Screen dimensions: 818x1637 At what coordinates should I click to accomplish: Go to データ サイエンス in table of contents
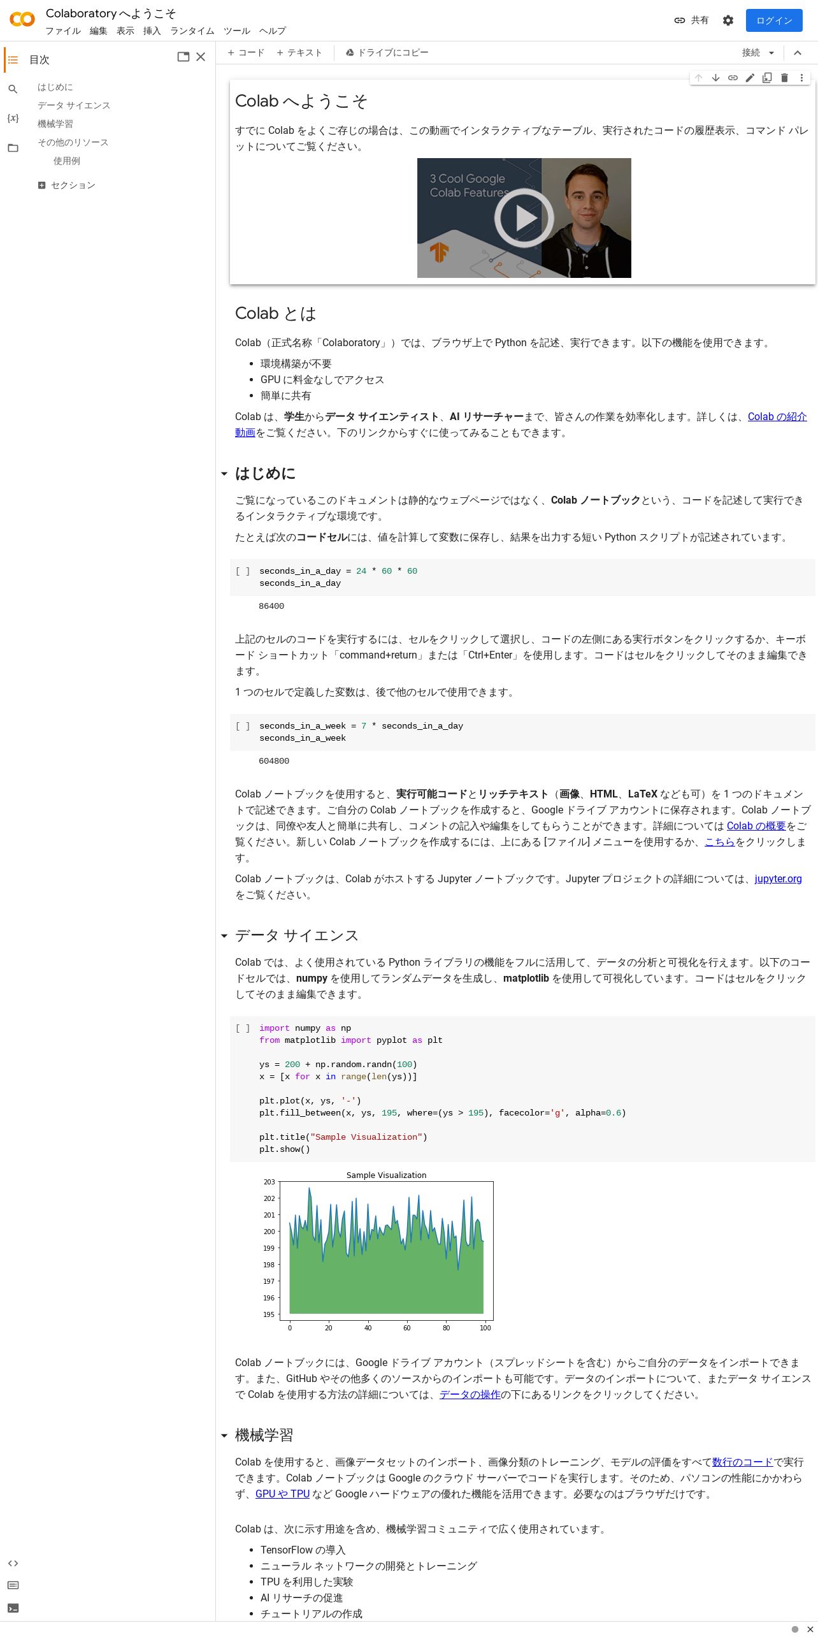74,106
